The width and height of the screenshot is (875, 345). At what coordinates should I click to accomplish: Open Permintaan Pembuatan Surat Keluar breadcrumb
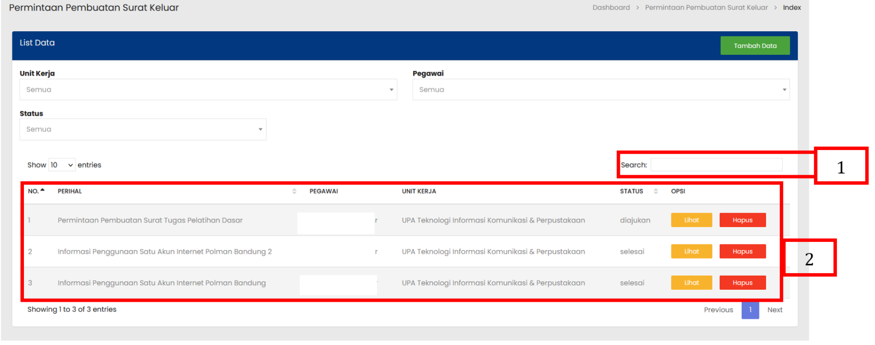coord(706,8)
